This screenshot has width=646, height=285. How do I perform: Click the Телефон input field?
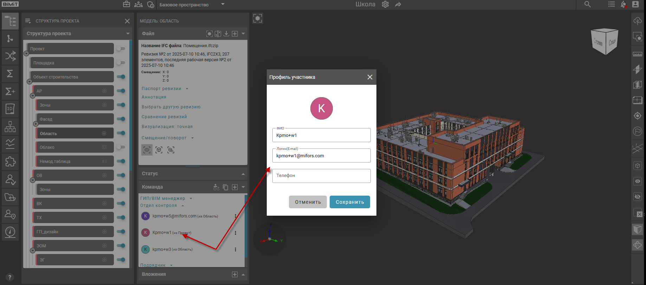click(x=321, y=176)
